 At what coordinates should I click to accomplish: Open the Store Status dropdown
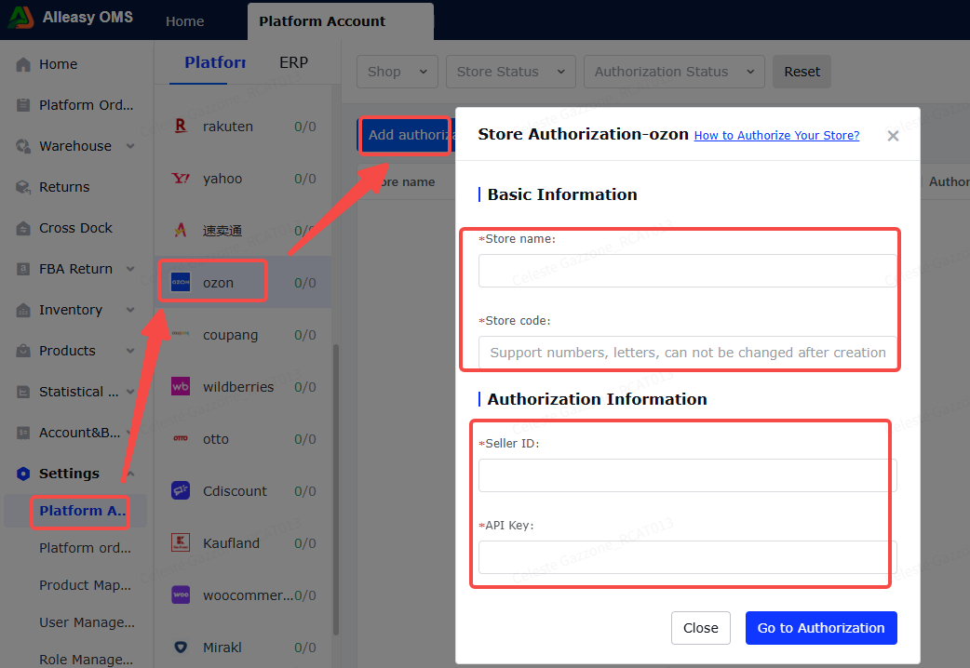[511, 72]
